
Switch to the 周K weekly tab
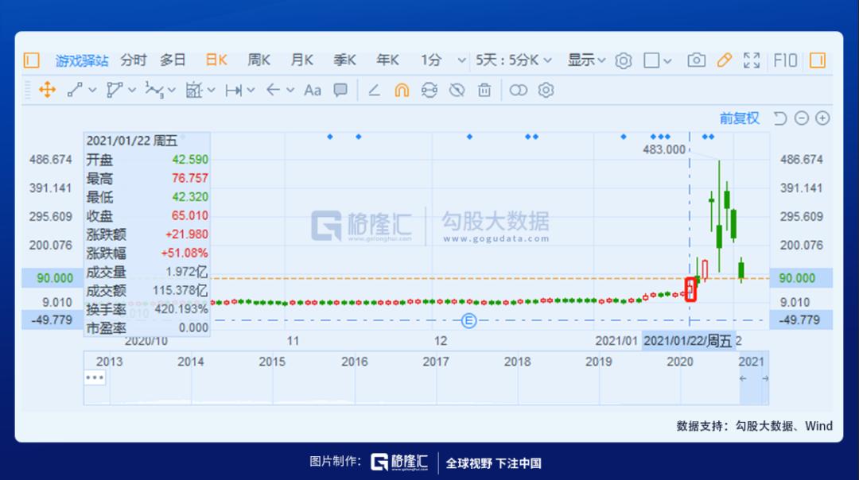click(x=258, y=60)
